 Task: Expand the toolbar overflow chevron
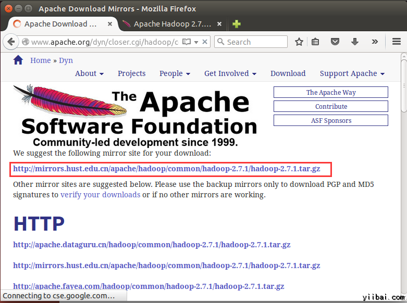[x=374, y=42]
